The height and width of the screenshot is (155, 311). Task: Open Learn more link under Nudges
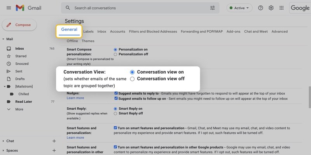[75, 98]
